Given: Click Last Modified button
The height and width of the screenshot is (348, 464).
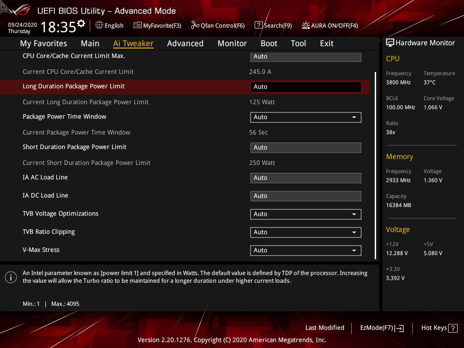Looking at the screenshot, I should pyautogui.click(x=324, y=328).
